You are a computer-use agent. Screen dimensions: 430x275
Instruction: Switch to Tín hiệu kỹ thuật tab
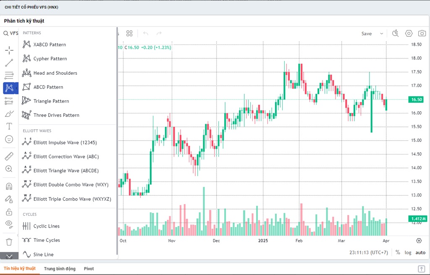click(20, 268)
